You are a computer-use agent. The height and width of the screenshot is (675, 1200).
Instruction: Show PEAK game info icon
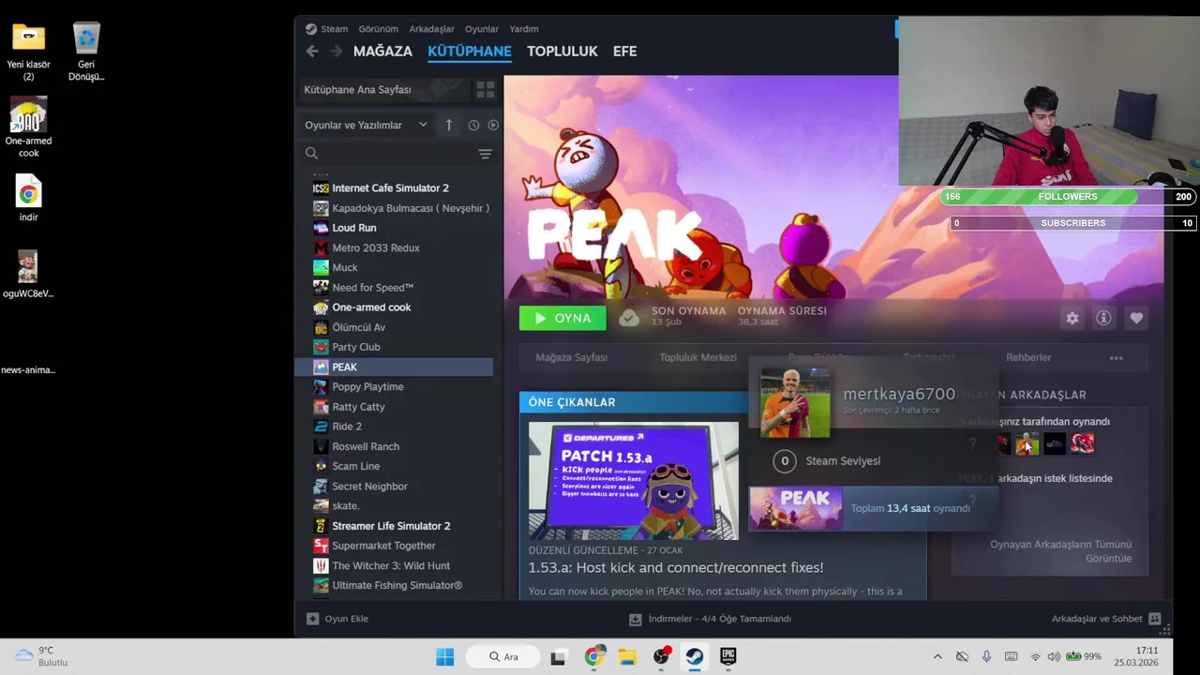(1103, 319)
